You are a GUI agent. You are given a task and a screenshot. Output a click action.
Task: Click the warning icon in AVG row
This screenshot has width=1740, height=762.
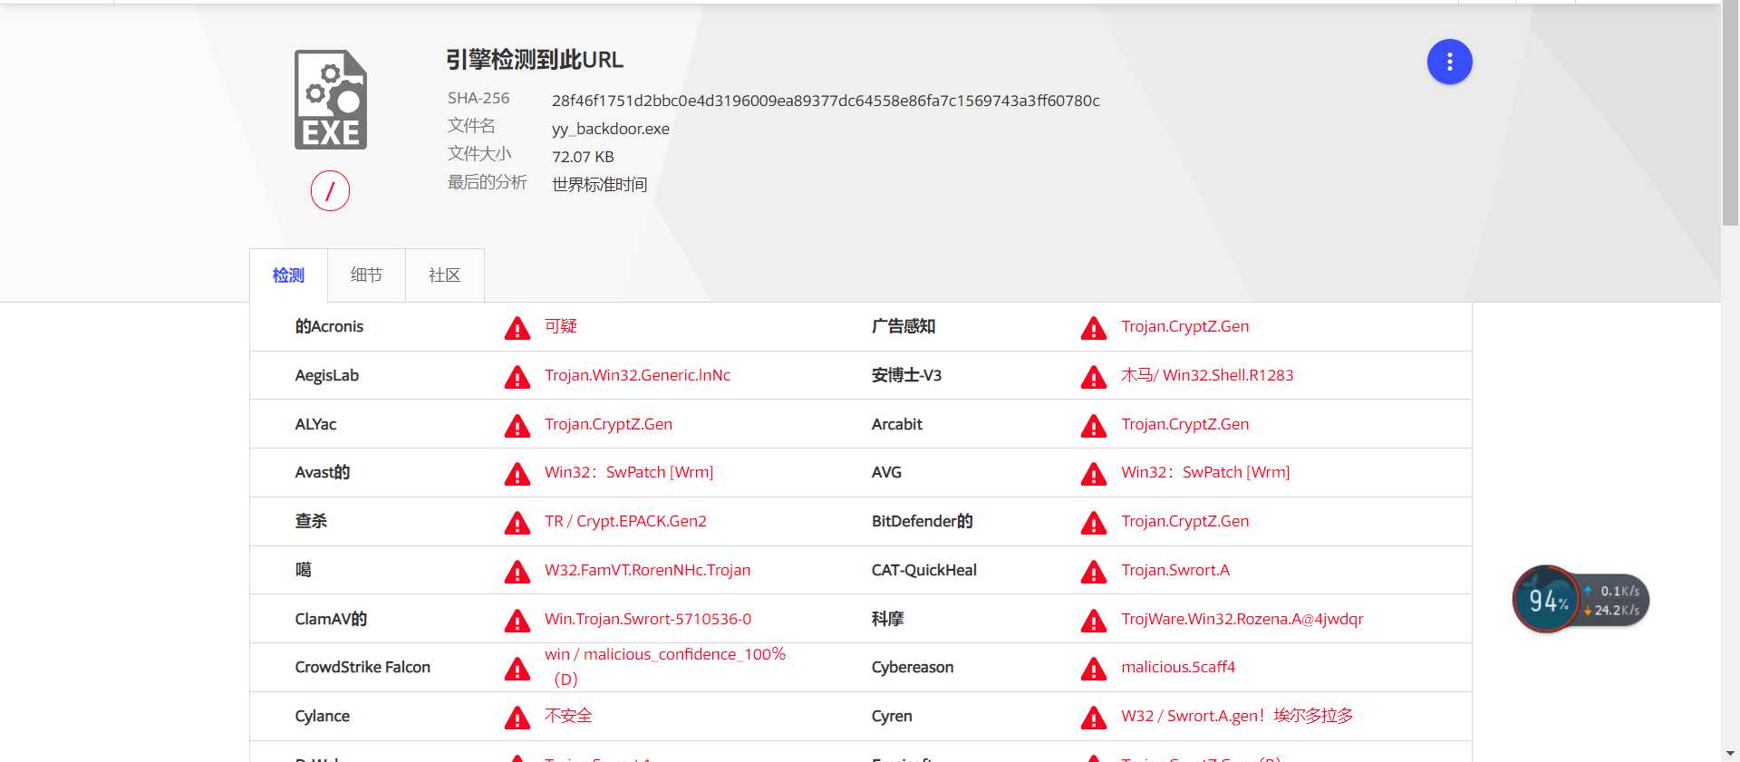pyautogui.click(x=1094, y=474)
